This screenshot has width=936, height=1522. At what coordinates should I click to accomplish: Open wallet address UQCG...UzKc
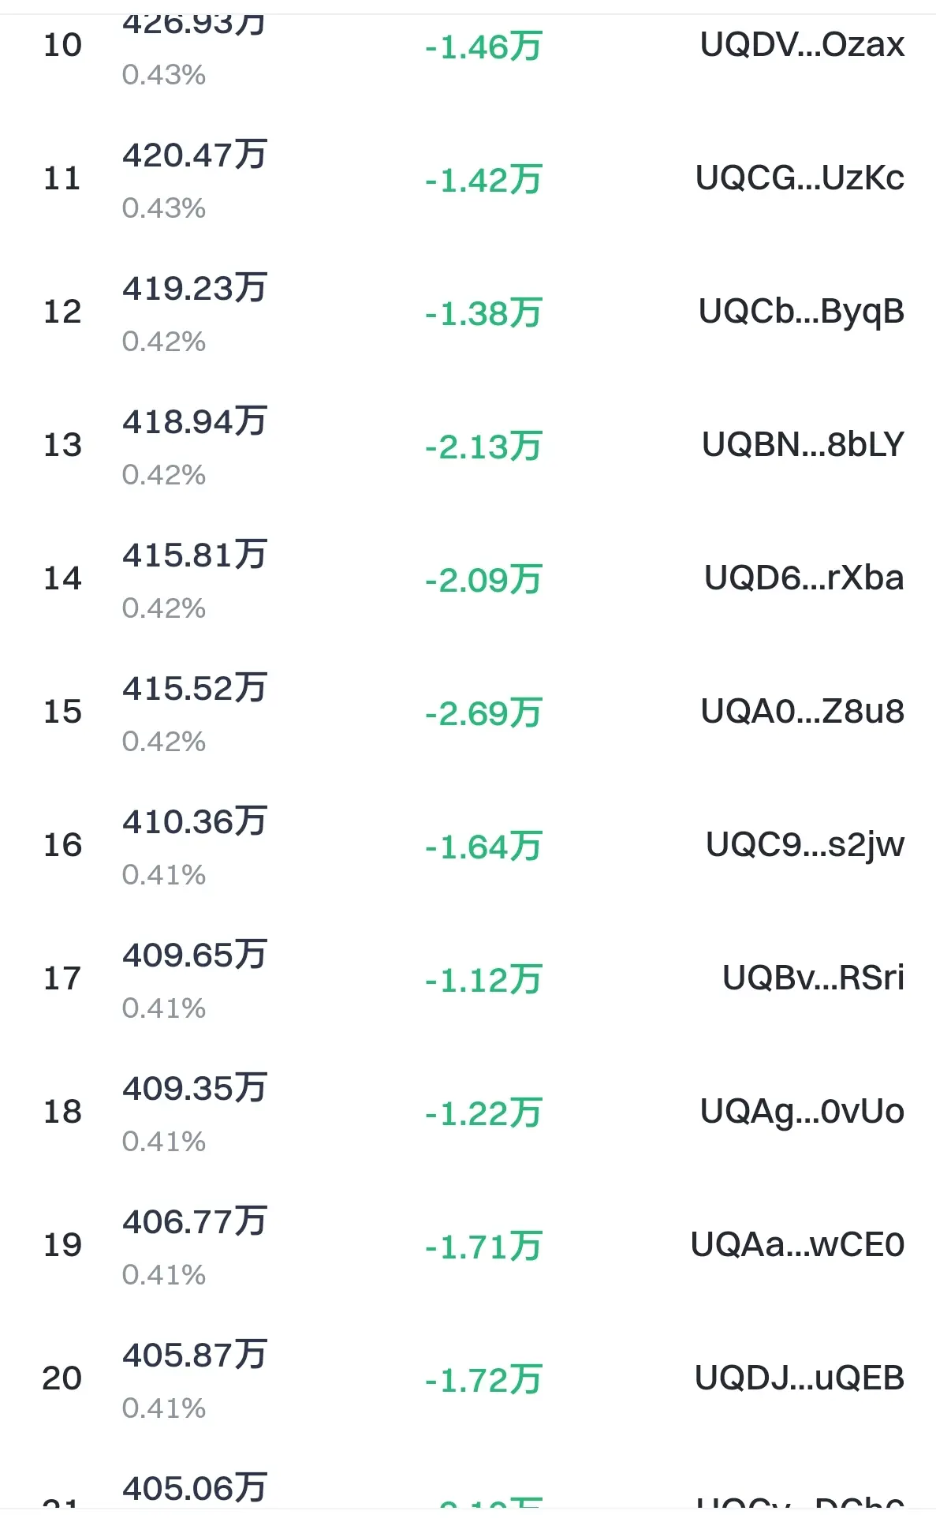800,178
